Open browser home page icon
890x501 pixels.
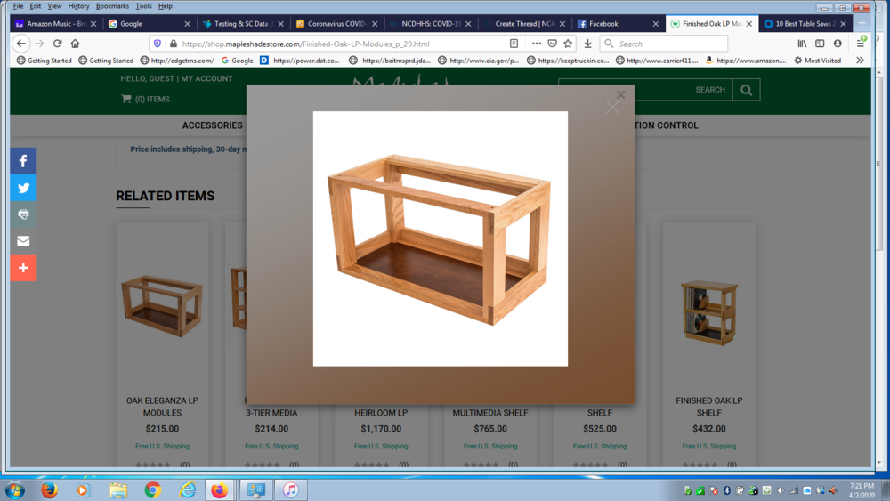75,44
